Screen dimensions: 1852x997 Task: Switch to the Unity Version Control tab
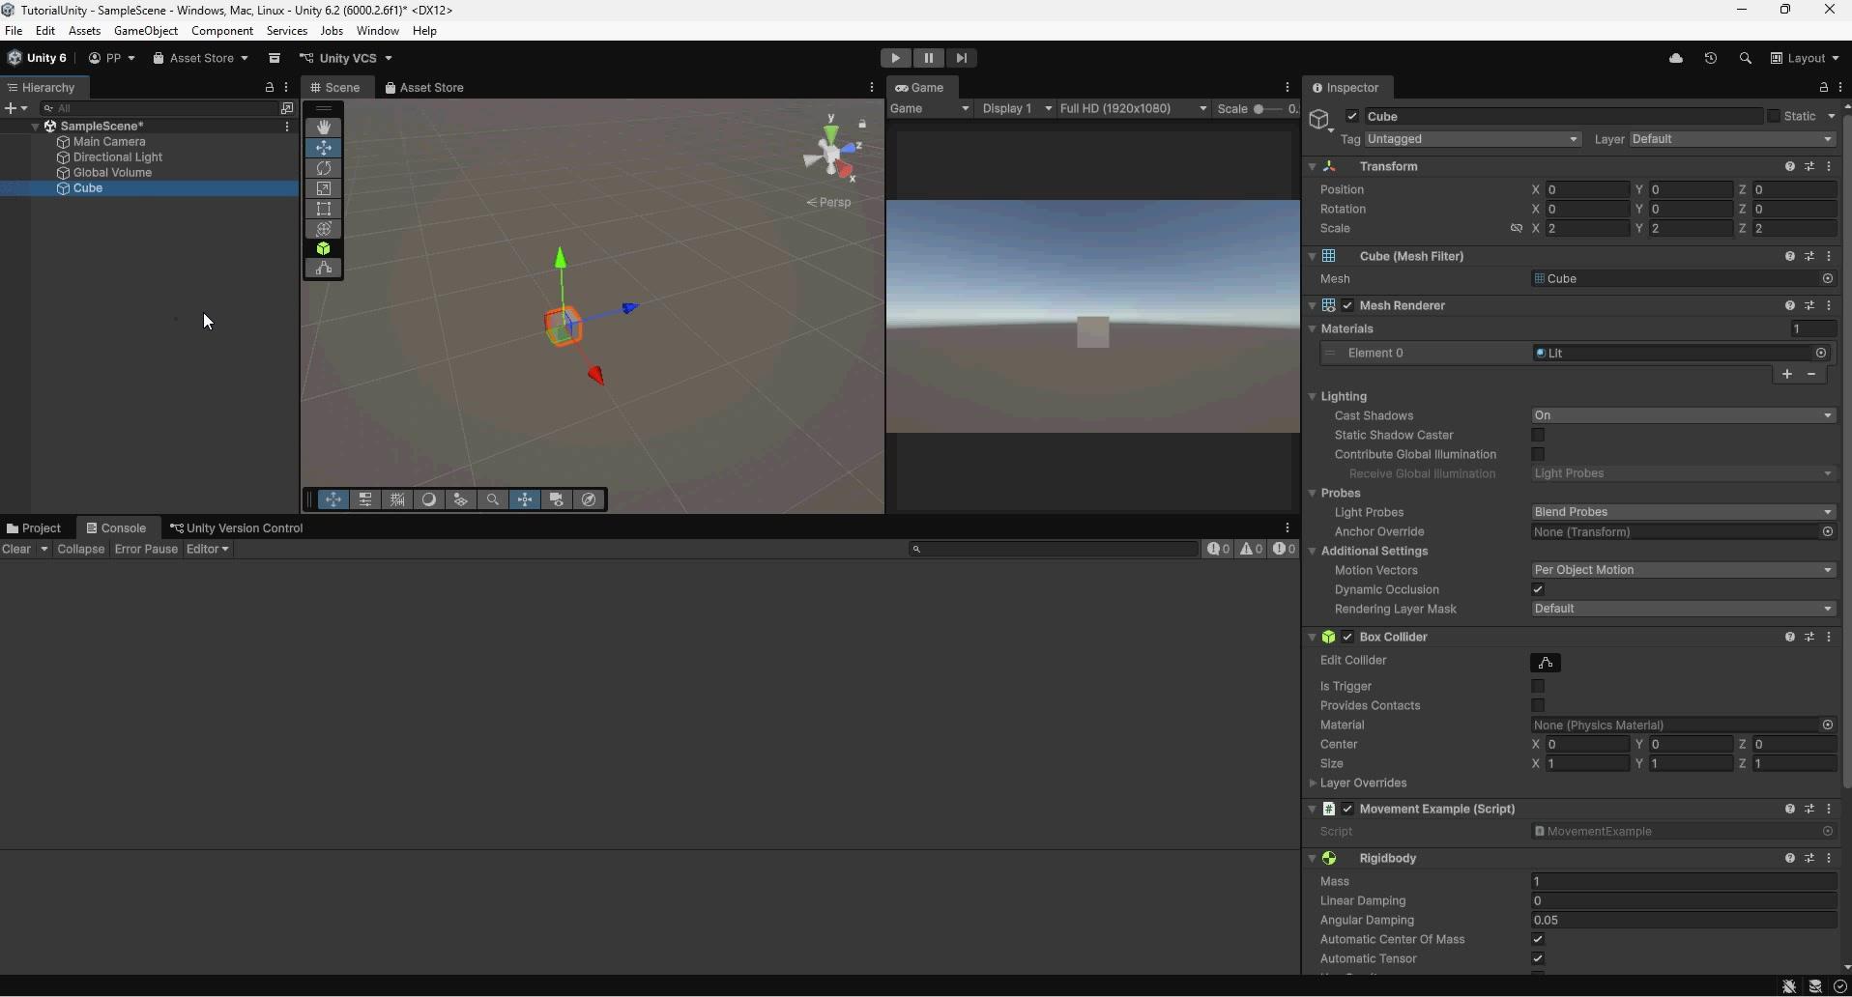(237, 528)
